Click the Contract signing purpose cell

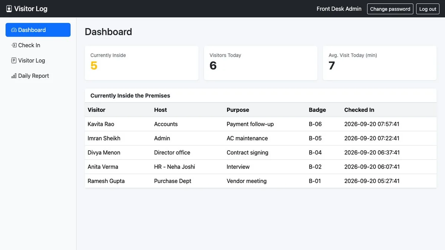[247, 153]
